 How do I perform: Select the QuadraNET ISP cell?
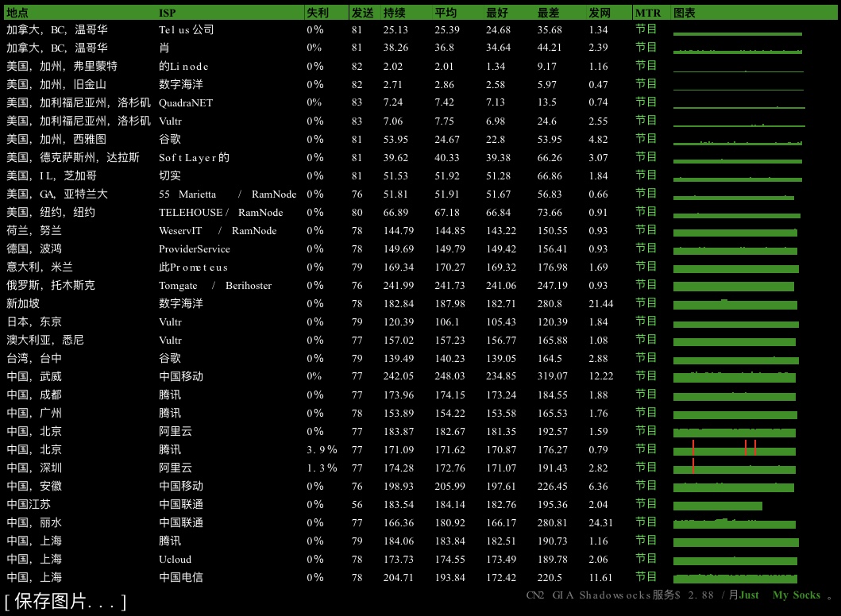coord(186,102)
